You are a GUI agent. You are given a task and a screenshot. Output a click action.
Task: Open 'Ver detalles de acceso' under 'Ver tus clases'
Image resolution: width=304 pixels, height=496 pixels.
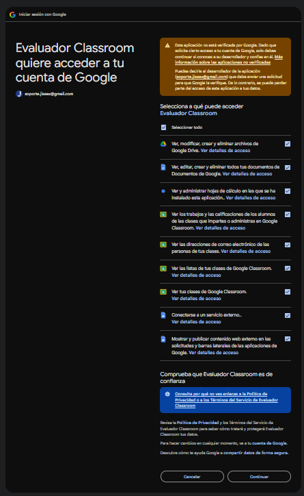pos(196,299)
